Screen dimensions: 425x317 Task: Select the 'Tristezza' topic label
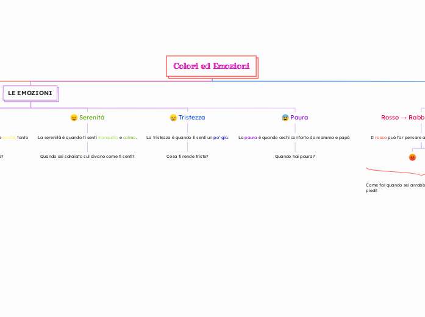[191, 117]
